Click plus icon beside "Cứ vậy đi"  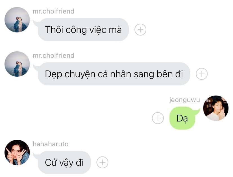(102, 162)
